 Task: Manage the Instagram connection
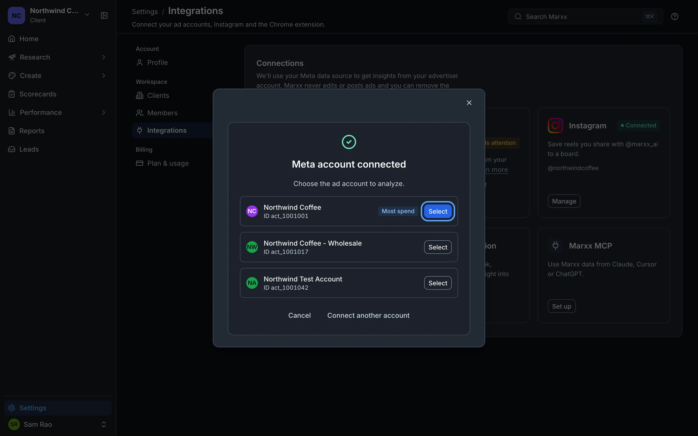564,201
